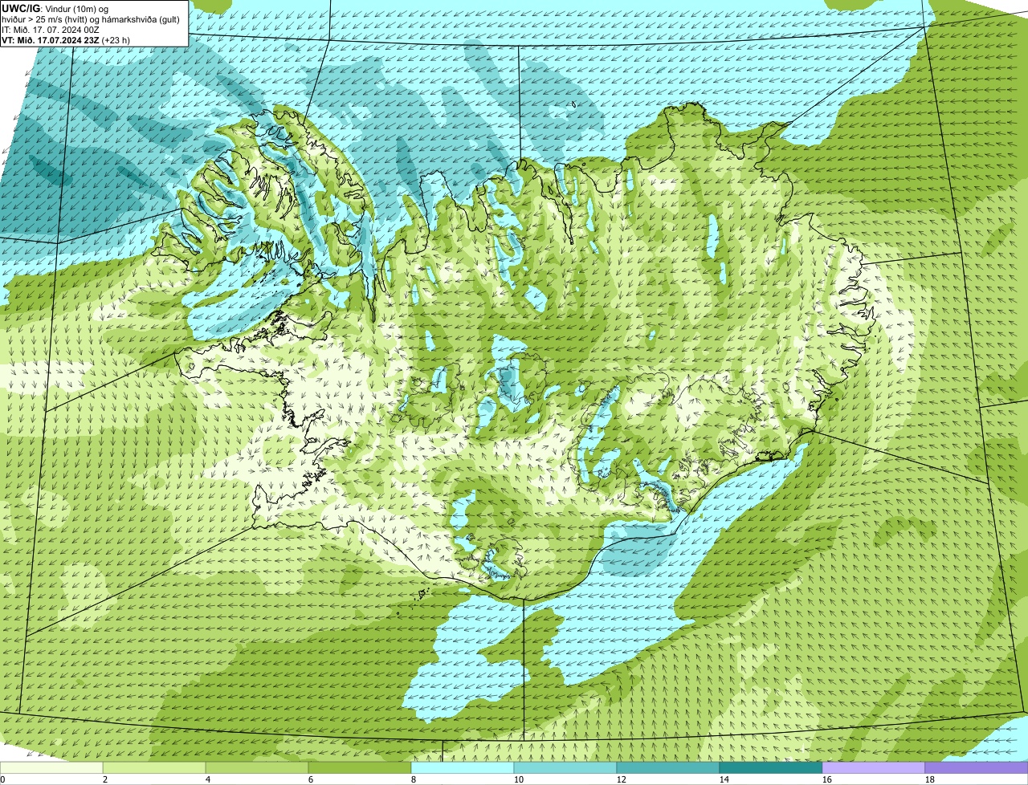Image resolution: width=1028 pixels, height=785 pixels.
Task: Click the legend scale label 4
Action: click(x=208, y=779)
